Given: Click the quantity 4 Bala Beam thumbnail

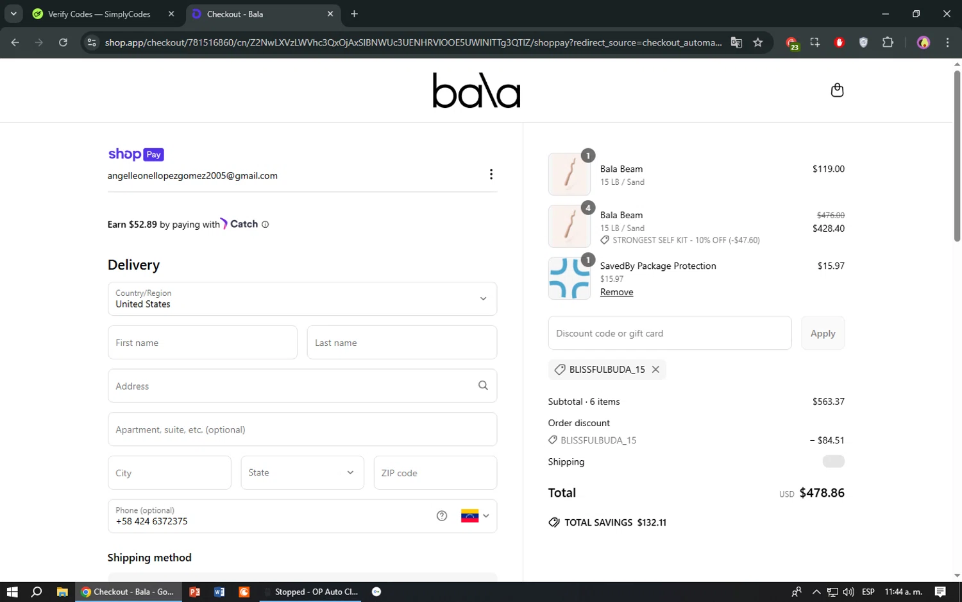Looking at the screenshot, I should pyautogui.click(x=570, y=226).
